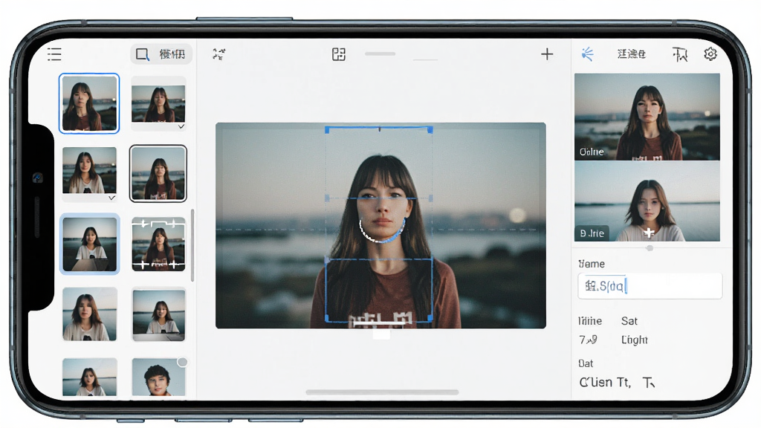Open the lower preview image labeled '9 Jrie'
This screenshot has height=428, width=761.
[x=647, y=201]
